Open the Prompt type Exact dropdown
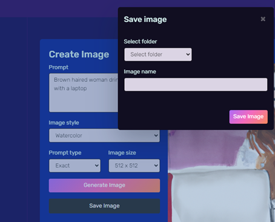Viewport: 275px width, 222px height. pos(75,166)
